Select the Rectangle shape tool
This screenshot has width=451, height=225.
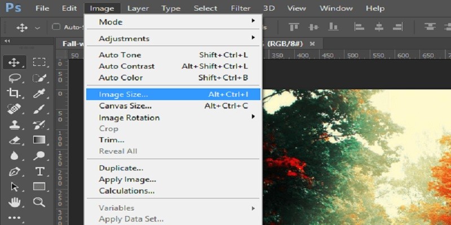39,187
